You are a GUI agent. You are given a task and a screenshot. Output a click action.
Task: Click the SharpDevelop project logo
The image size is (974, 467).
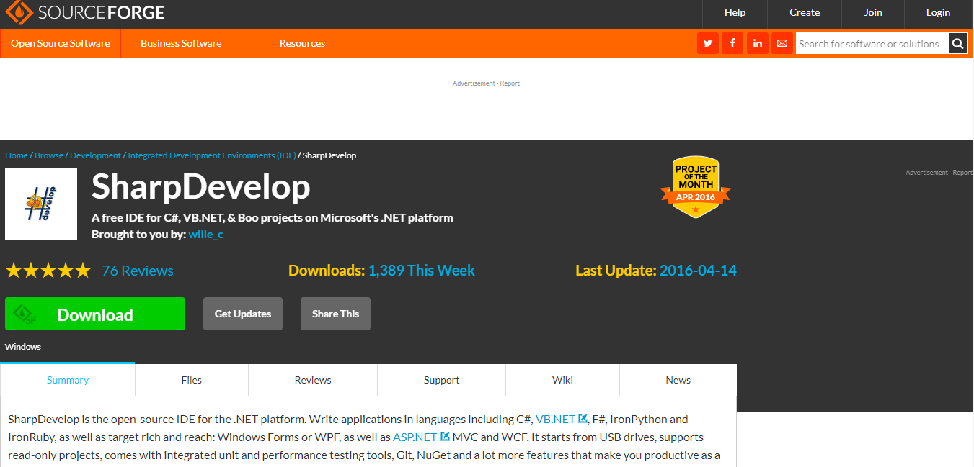41,204
